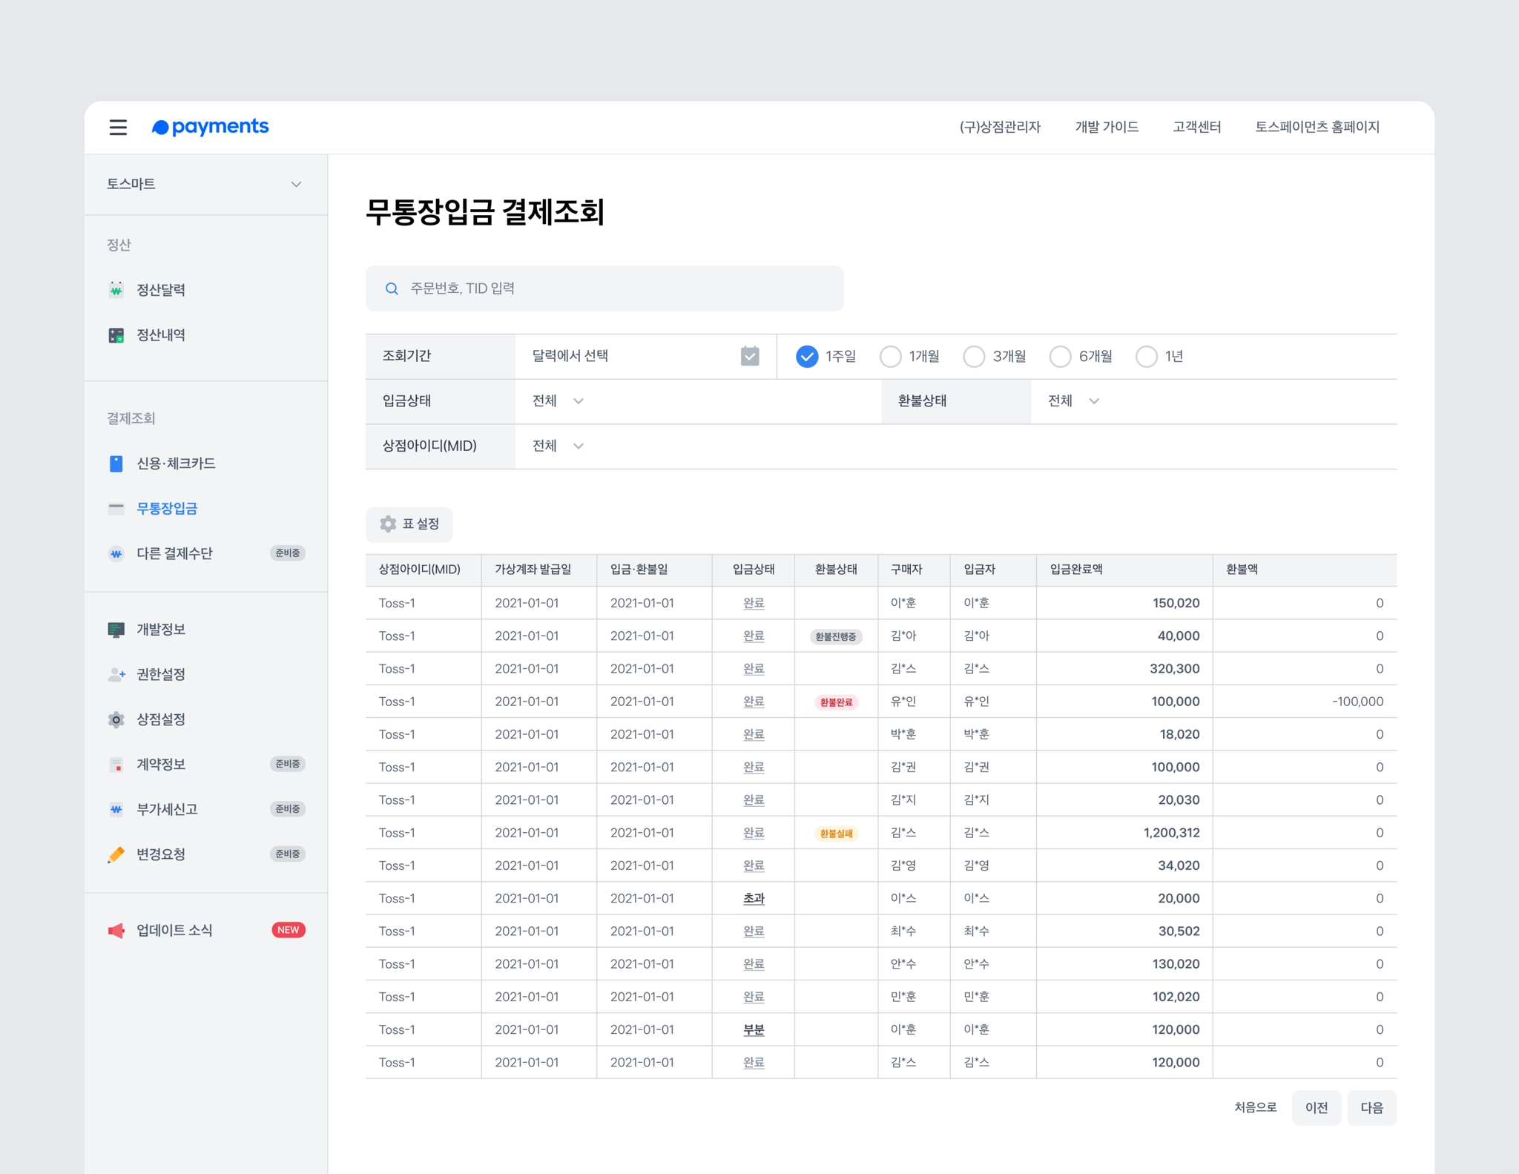
Task: Select the 1개월 period radio button
Action: click(891, 357)
